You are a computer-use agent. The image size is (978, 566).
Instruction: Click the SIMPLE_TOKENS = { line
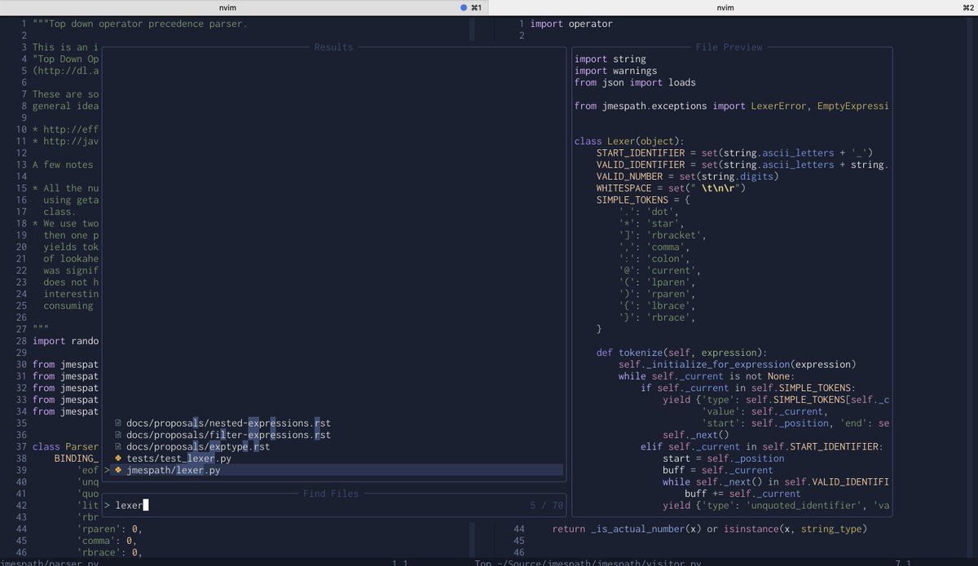[x=643, y=200]
